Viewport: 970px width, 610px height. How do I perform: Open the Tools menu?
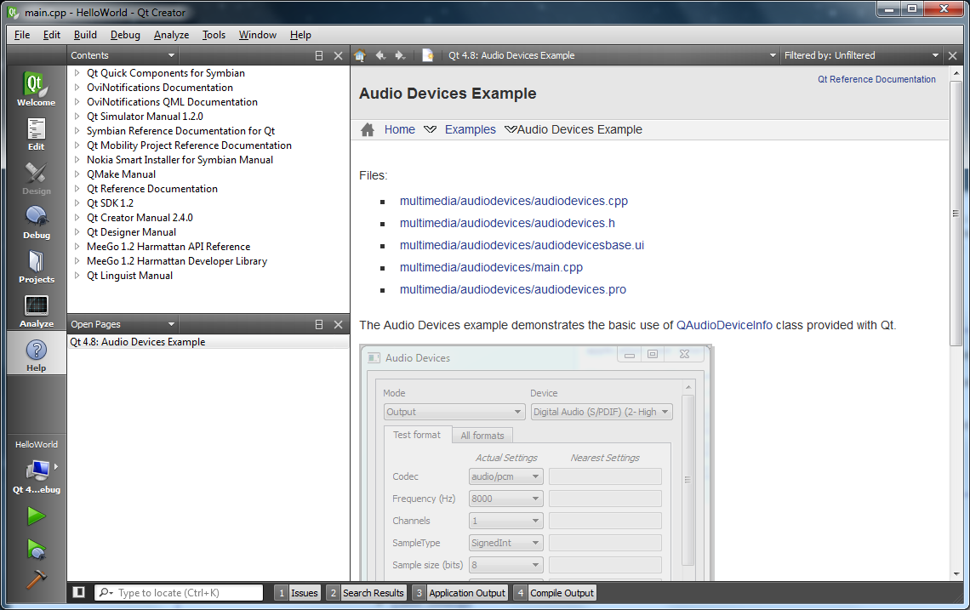pyautogui.click(x=213, y=35)
